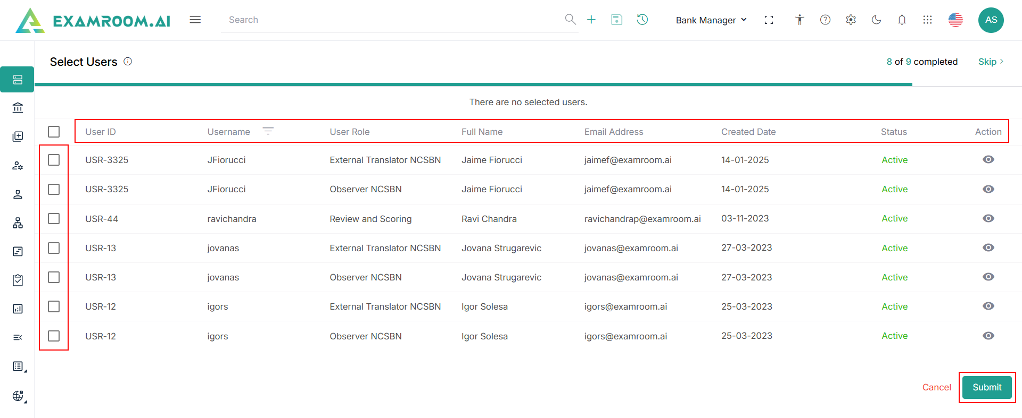
Task: Skip this step using the Skip link
Action: (x=991, y=62)
